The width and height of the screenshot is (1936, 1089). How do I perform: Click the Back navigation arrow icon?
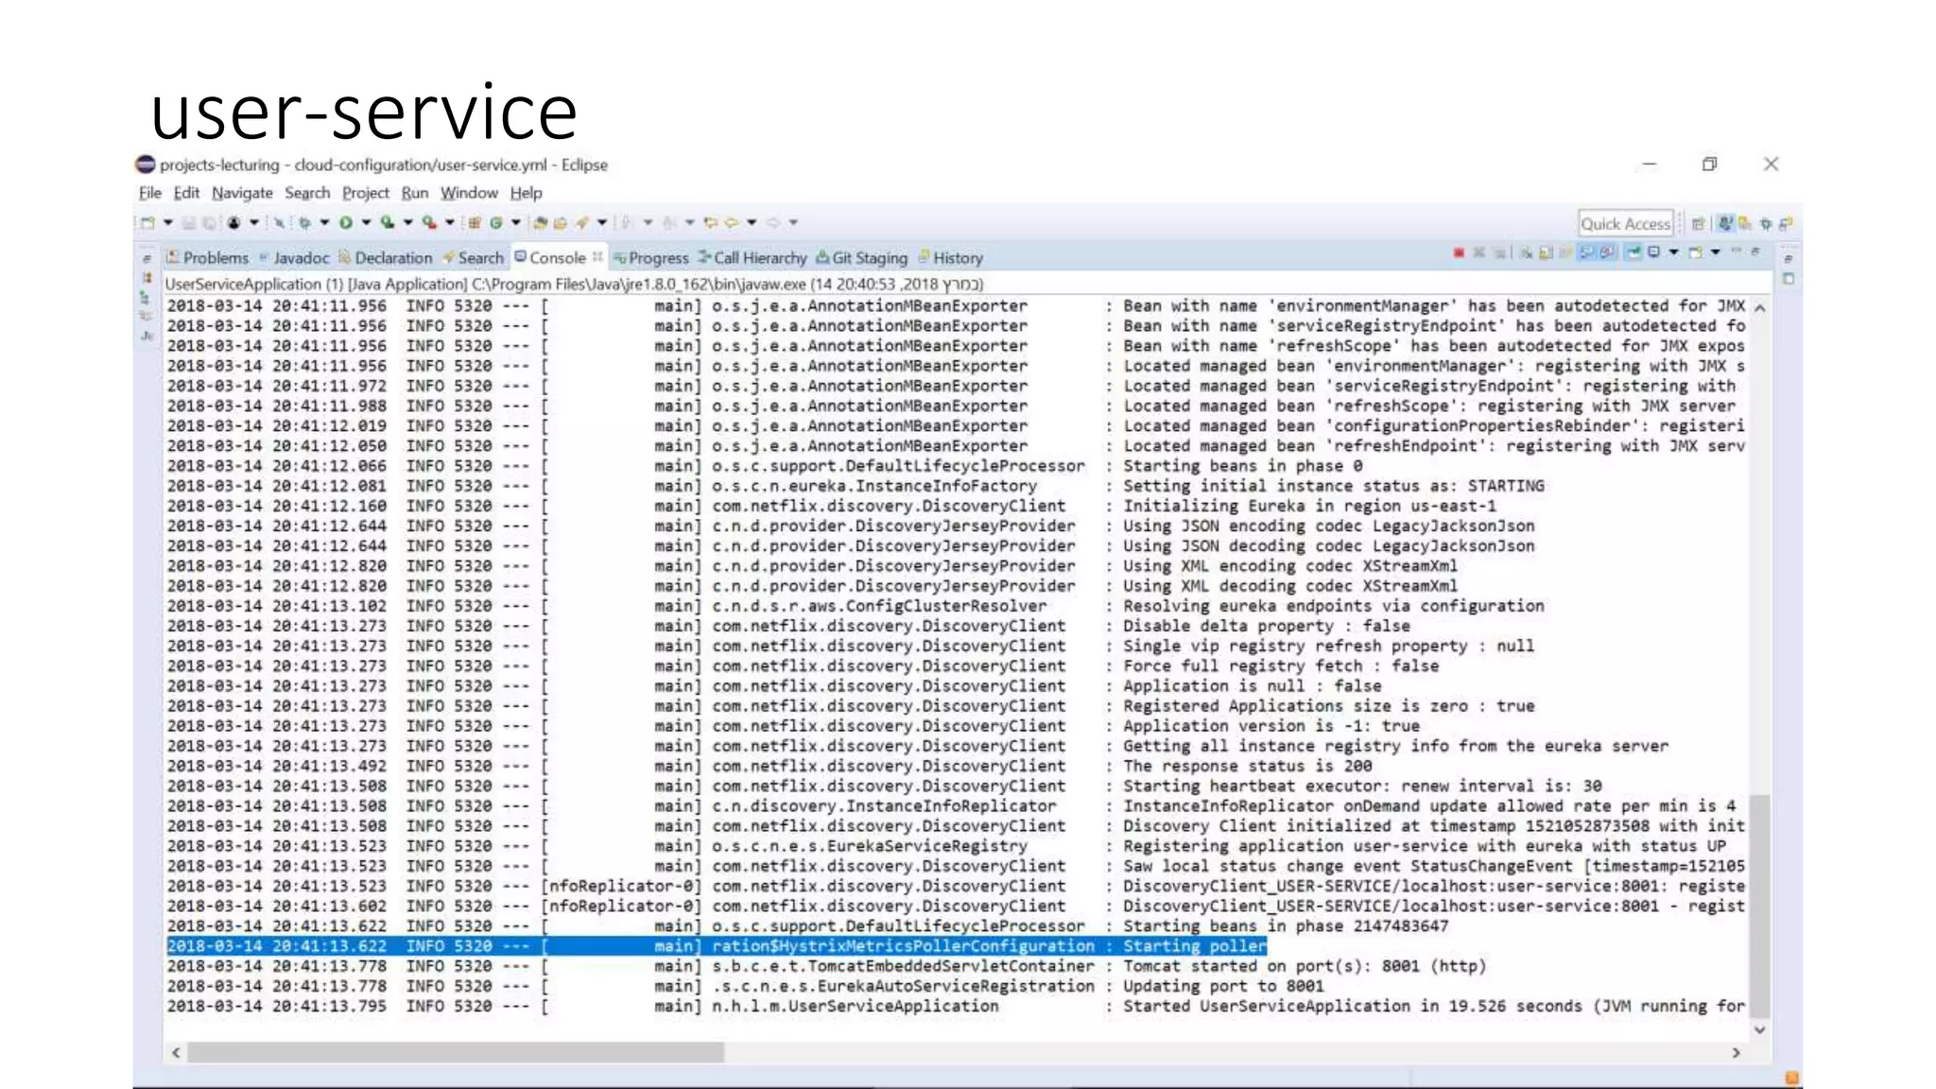coord(731,222)
